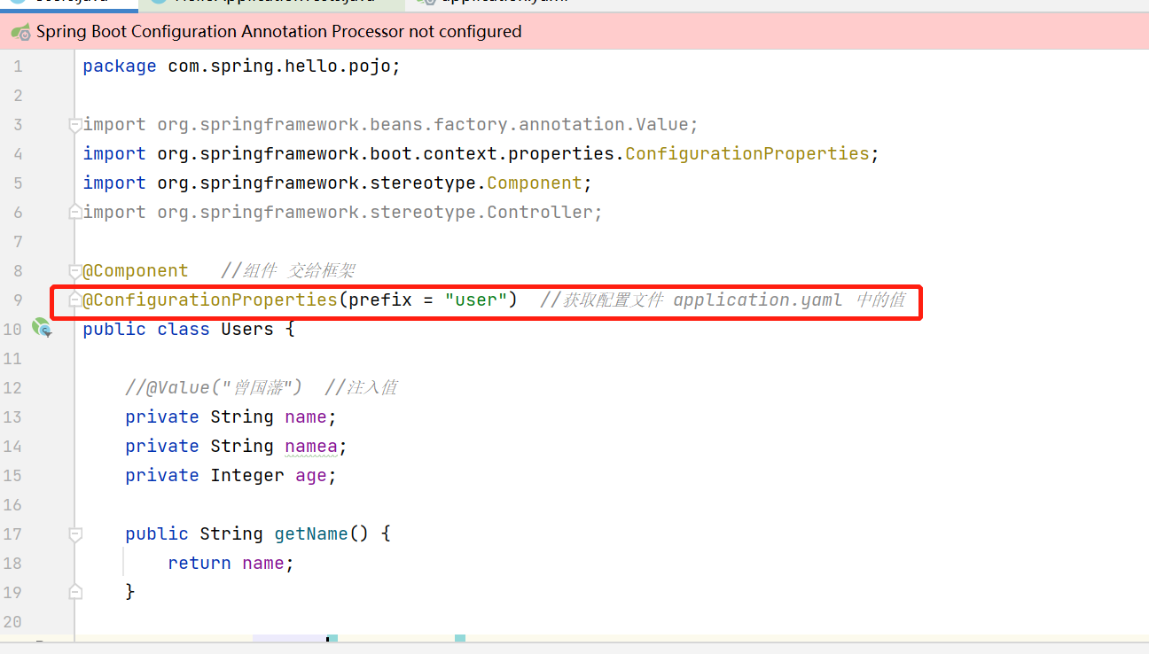Click line number 20 in the gutter
The width and height of the screenshot is (1149, 654).
[12, 621]
